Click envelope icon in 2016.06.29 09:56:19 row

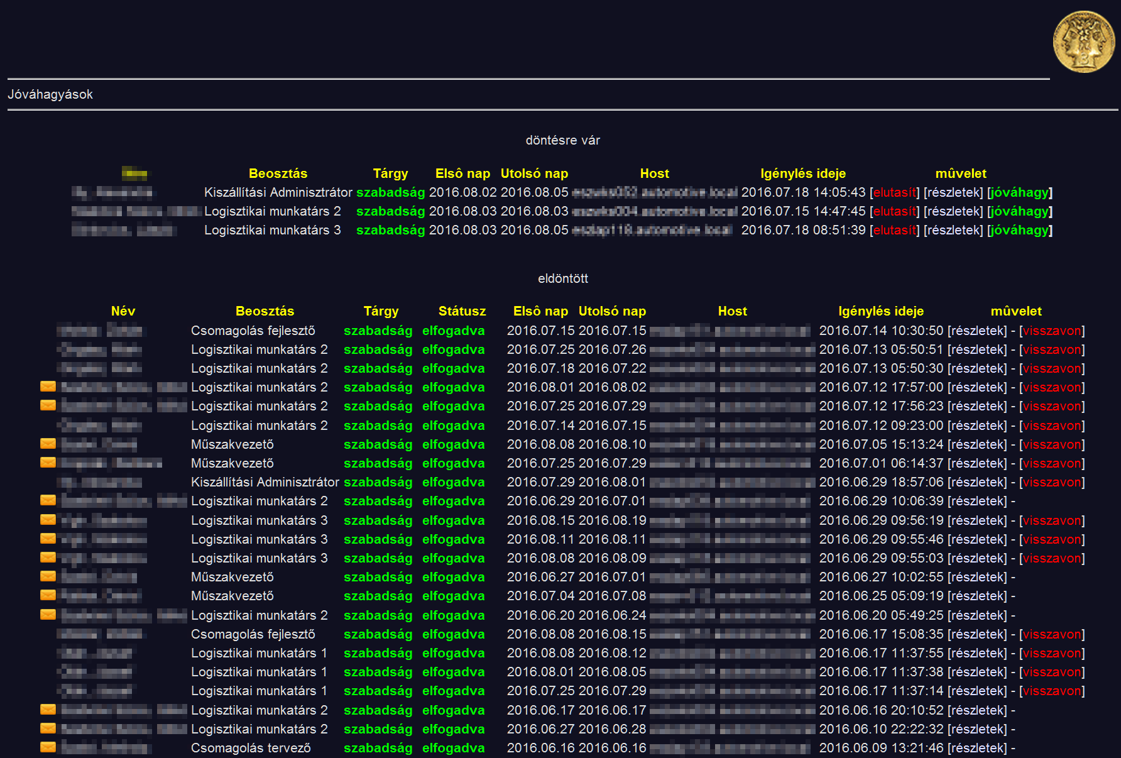[48, 520]
